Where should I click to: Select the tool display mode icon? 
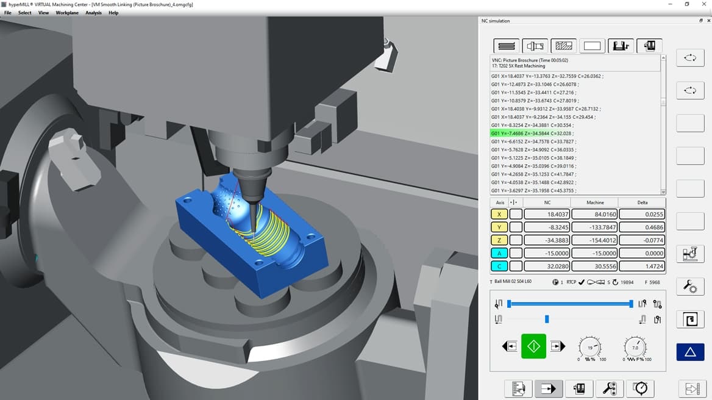(x=535, y=46)
